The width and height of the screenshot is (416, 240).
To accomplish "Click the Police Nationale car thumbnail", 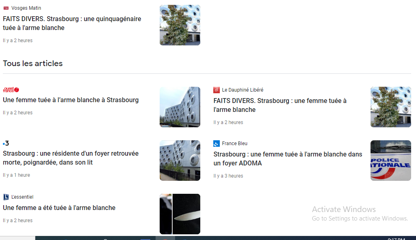I will [391, 161].
